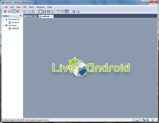Enter Full Screen mode icon
Viewport: 159px width, 123px height.
tap(49, 11)
